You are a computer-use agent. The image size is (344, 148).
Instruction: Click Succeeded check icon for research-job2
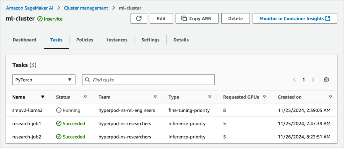(x=59, y=137)
